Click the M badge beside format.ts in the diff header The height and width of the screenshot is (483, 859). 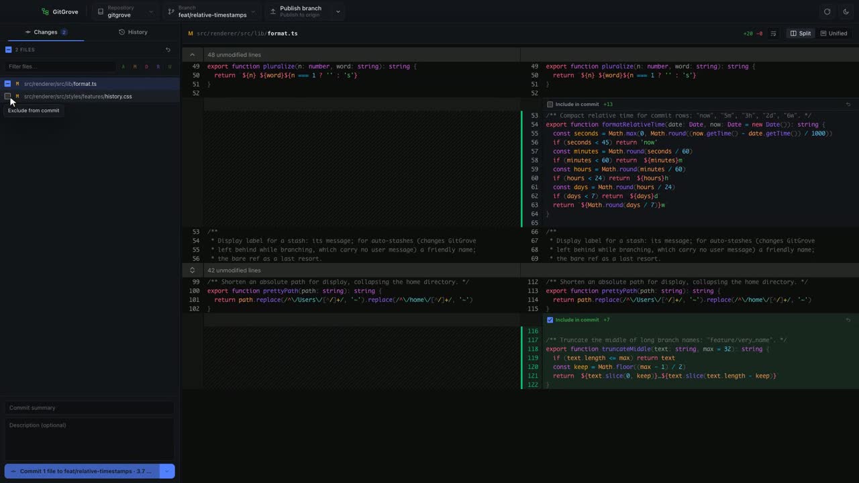[x=191, y=34]
